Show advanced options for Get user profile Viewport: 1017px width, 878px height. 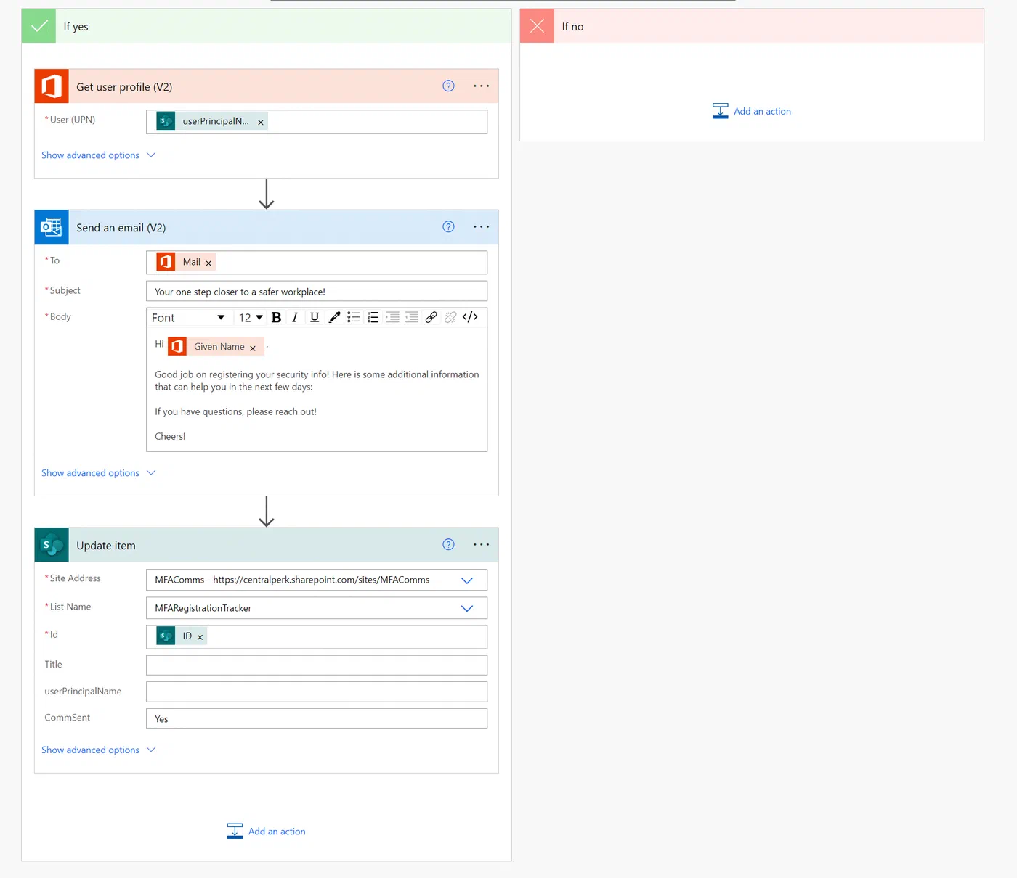click(99, 155)
